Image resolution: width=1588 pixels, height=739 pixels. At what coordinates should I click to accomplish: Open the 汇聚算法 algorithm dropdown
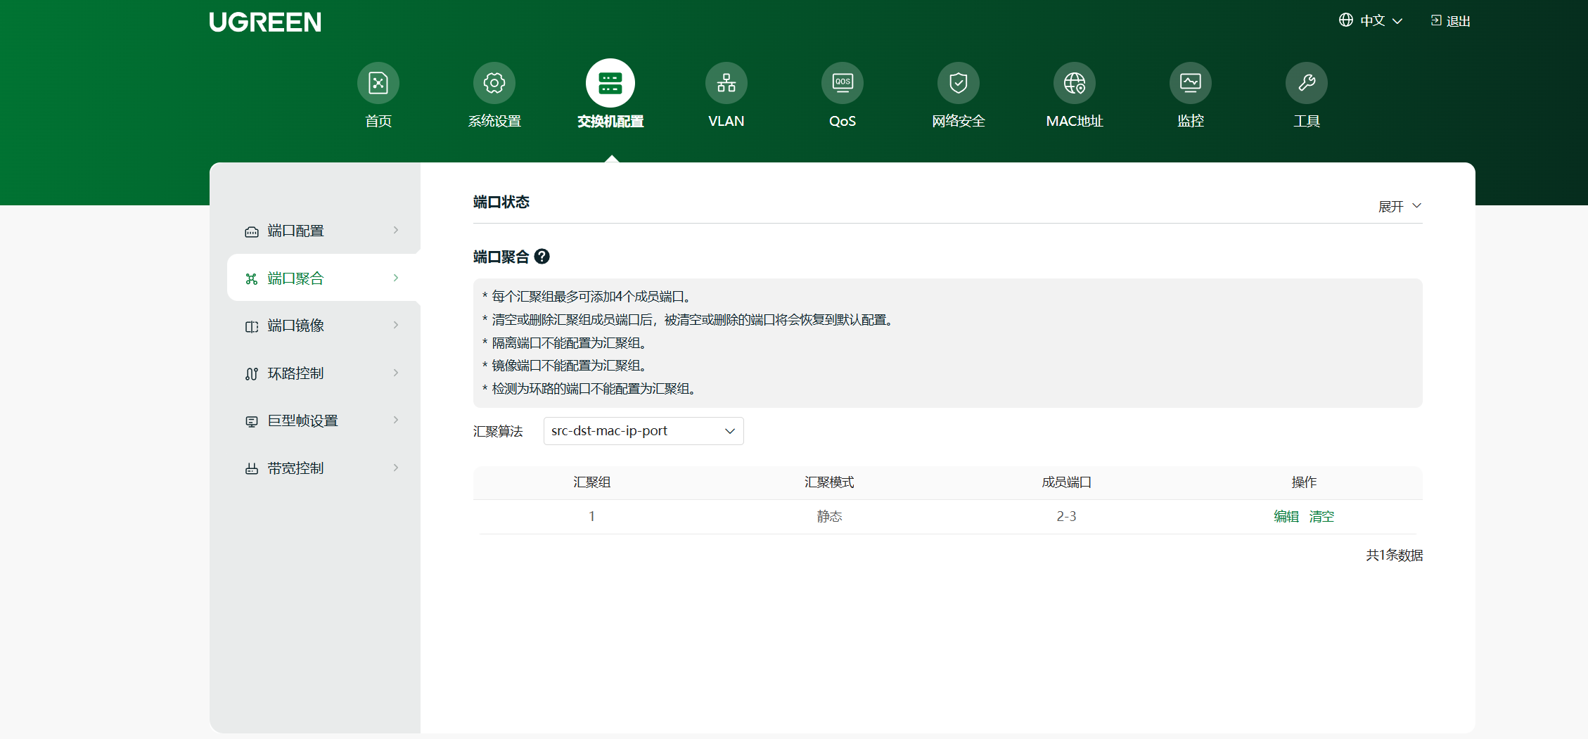(642, 430)
